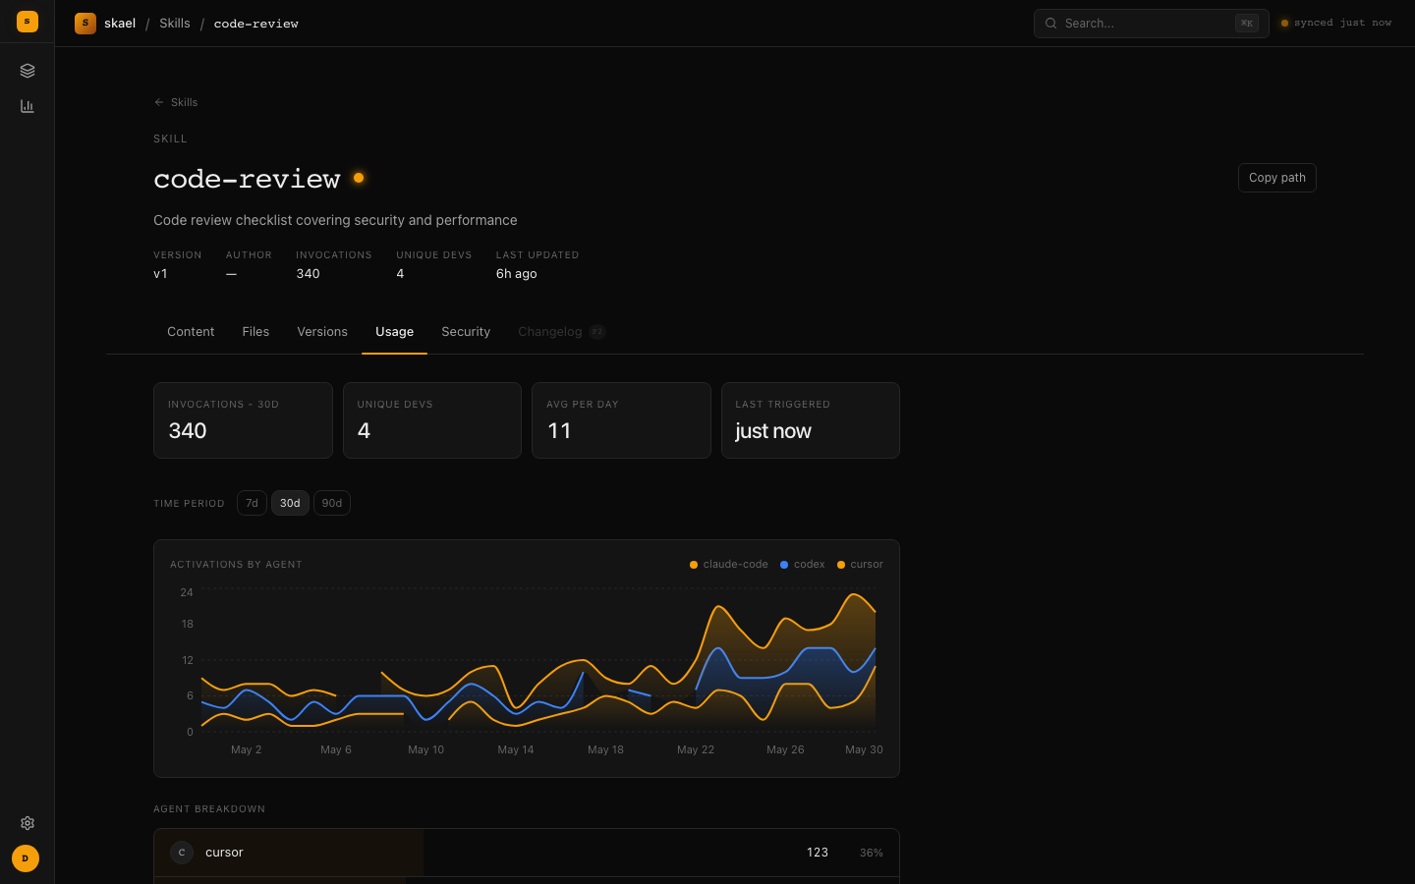Click the back arrow beside Skills
This screenshot has height=884, width=1415.
(x=159, y=102)
